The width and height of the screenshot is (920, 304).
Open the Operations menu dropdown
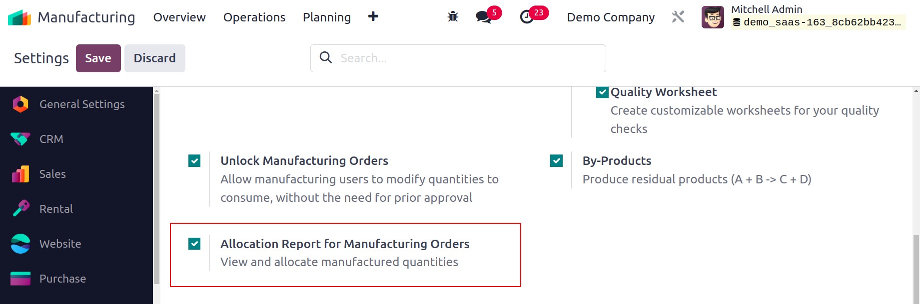pyautogui.click(x=254, y=17)
